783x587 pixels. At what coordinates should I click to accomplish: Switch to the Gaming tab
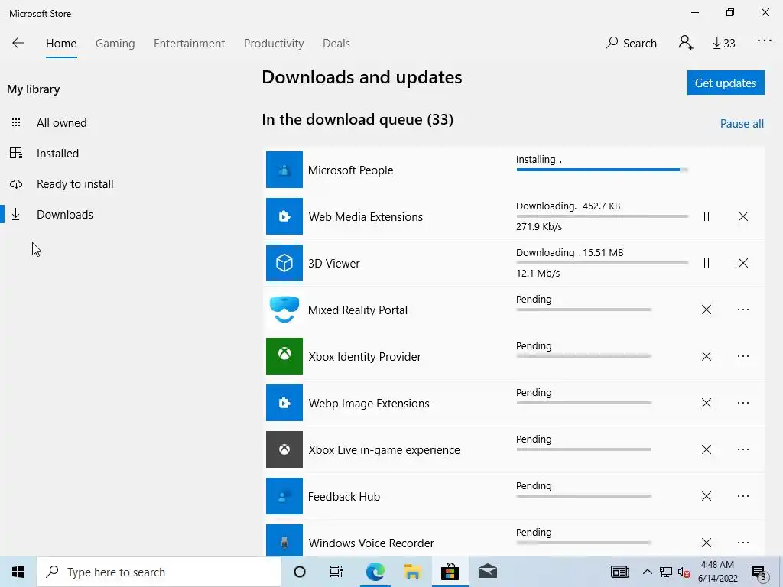(x=115, y=44)
